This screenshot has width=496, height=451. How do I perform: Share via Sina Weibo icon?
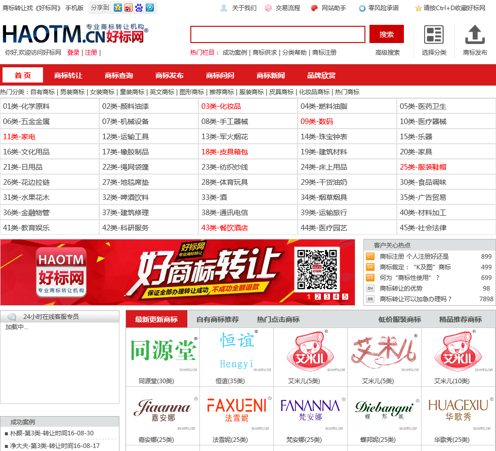(x=129, y=8)
